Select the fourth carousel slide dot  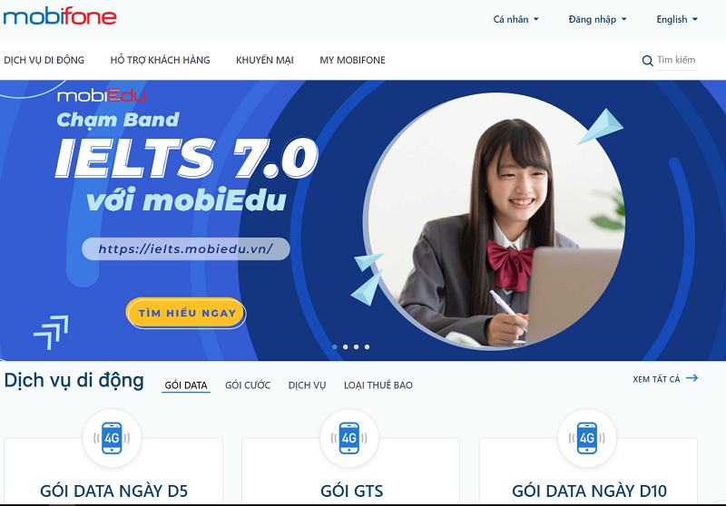(x=368, y=347)
